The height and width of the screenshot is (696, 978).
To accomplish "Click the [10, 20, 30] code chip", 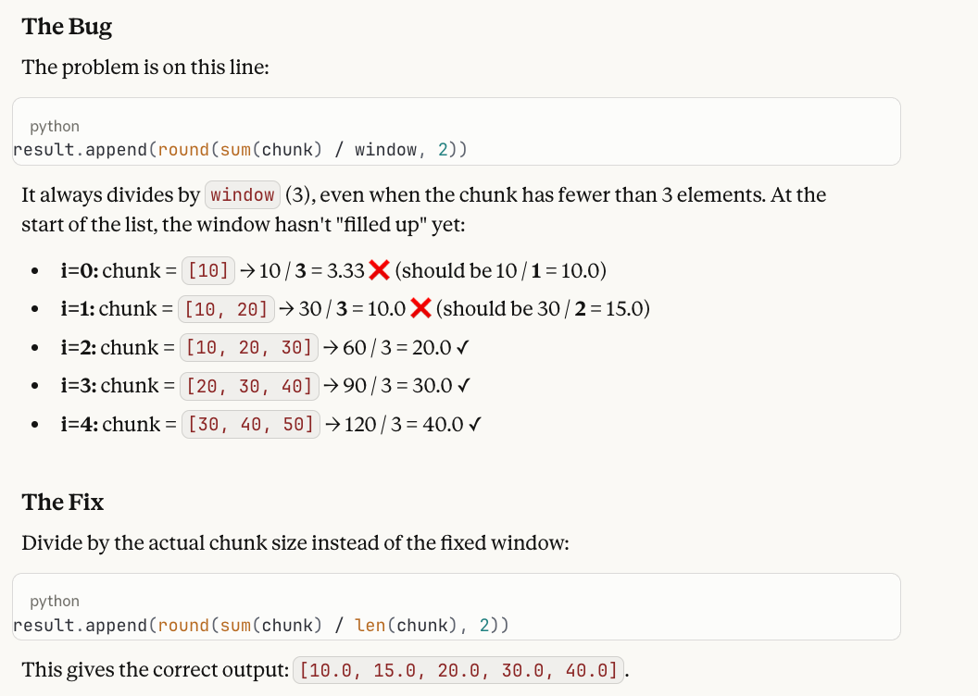I will [x=249, y=348].
